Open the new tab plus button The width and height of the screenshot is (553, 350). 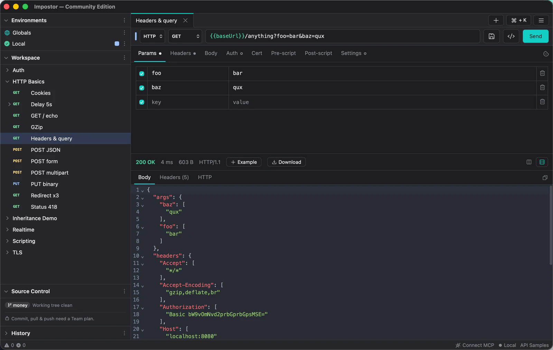click(x=496, y=20)
